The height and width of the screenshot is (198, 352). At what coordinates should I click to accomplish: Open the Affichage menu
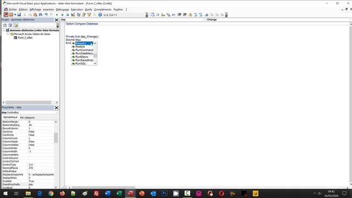(35, 9)
